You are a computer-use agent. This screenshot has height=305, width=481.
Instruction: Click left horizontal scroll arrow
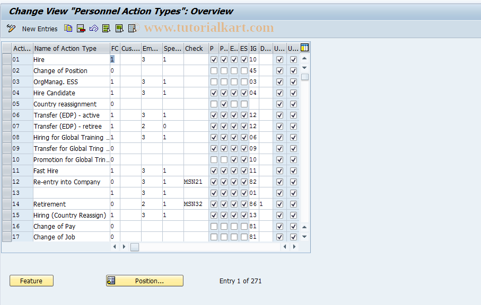coord(115,247)
